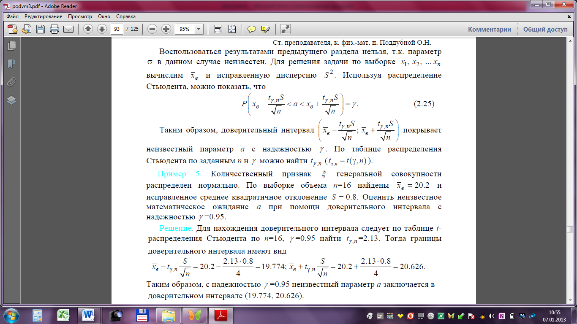
Task: Select the highlight text tool
Action: (265, 29)
